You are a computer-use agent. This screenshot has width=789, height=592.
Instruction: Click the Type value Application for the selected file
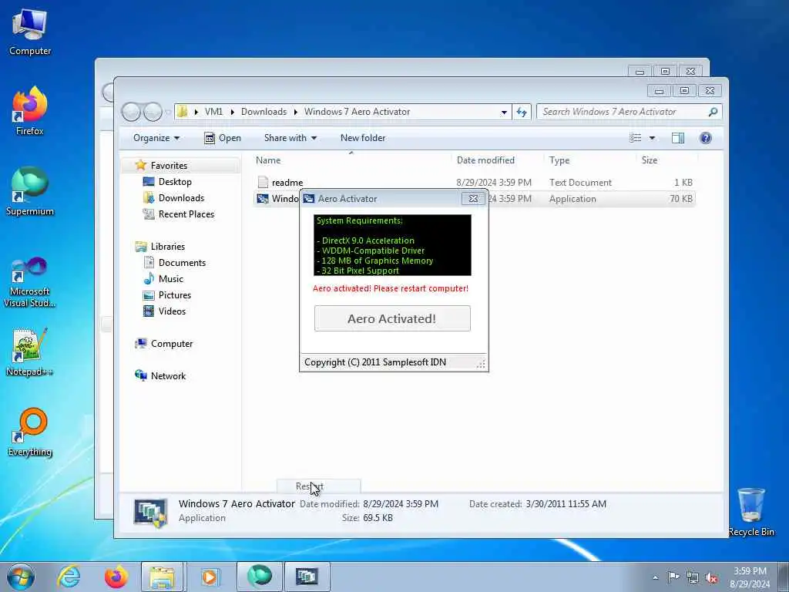click(572, 199)
